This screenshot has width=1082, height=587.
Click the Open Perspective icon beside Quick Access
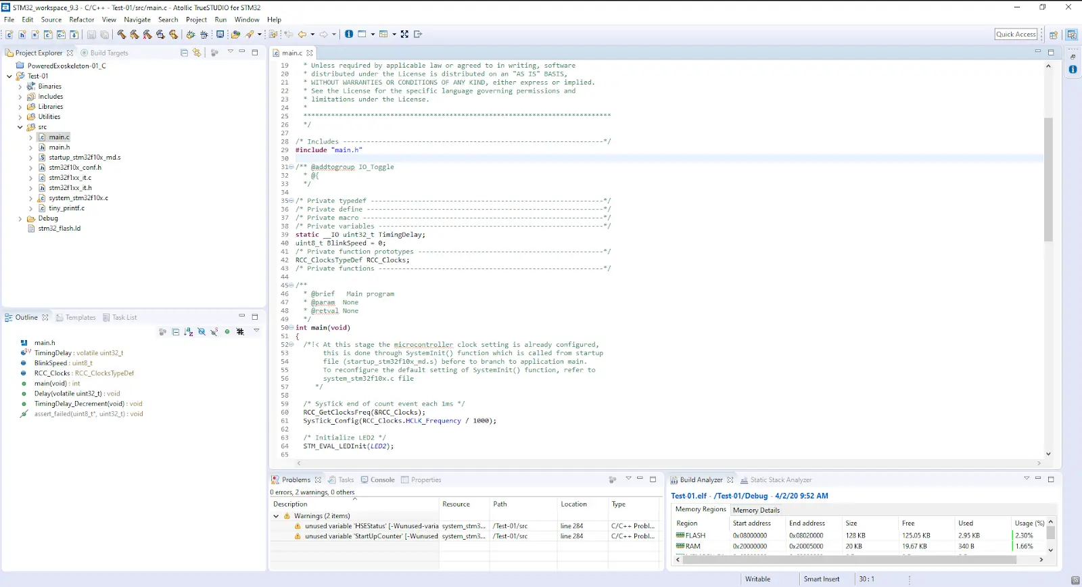coord(1054,34)
